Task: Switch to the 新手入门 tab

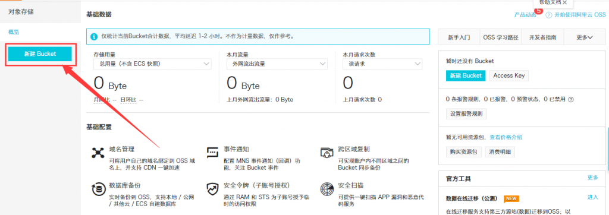Action: (x=459, y=37)
